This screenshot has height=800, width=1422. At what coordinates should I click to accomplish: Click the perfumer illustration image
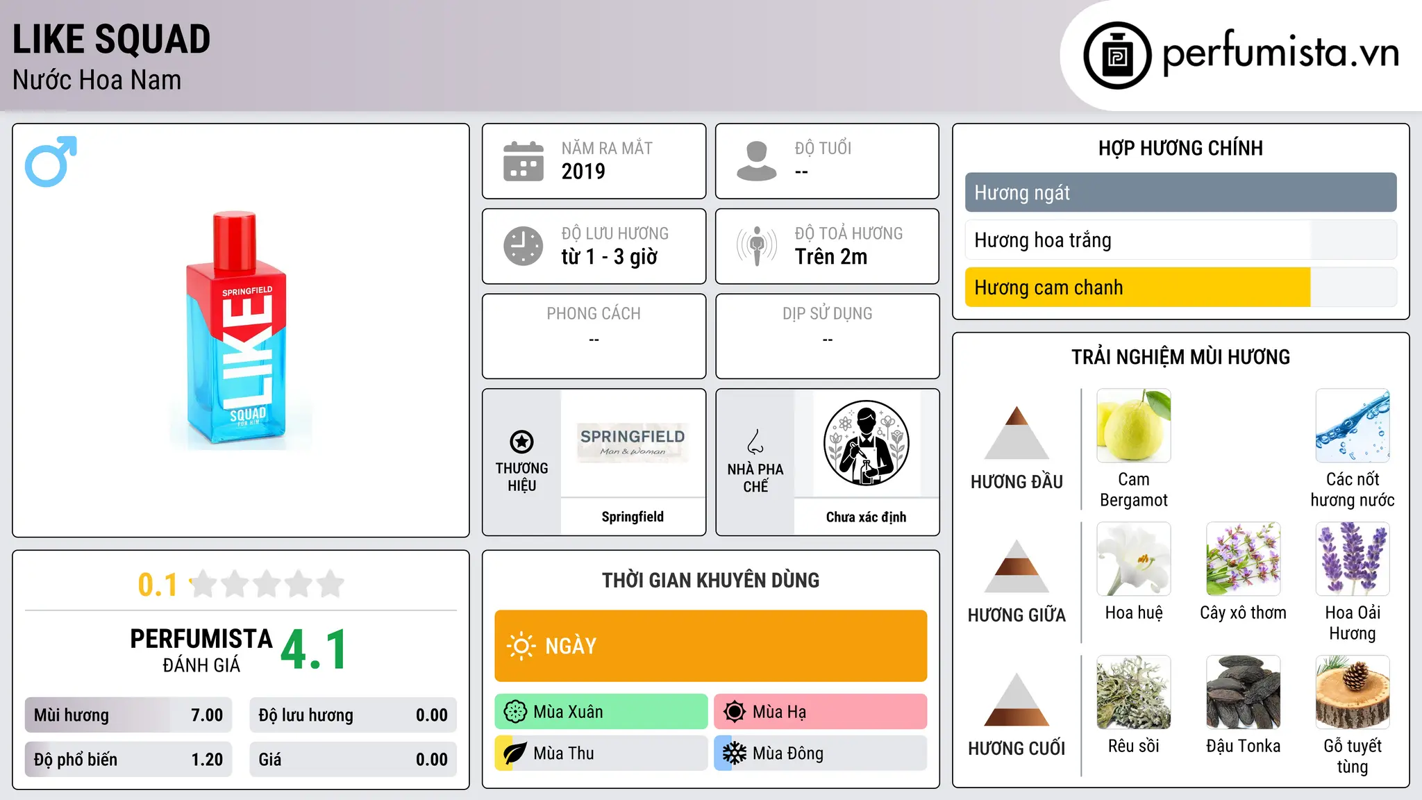tap(866, 443)
